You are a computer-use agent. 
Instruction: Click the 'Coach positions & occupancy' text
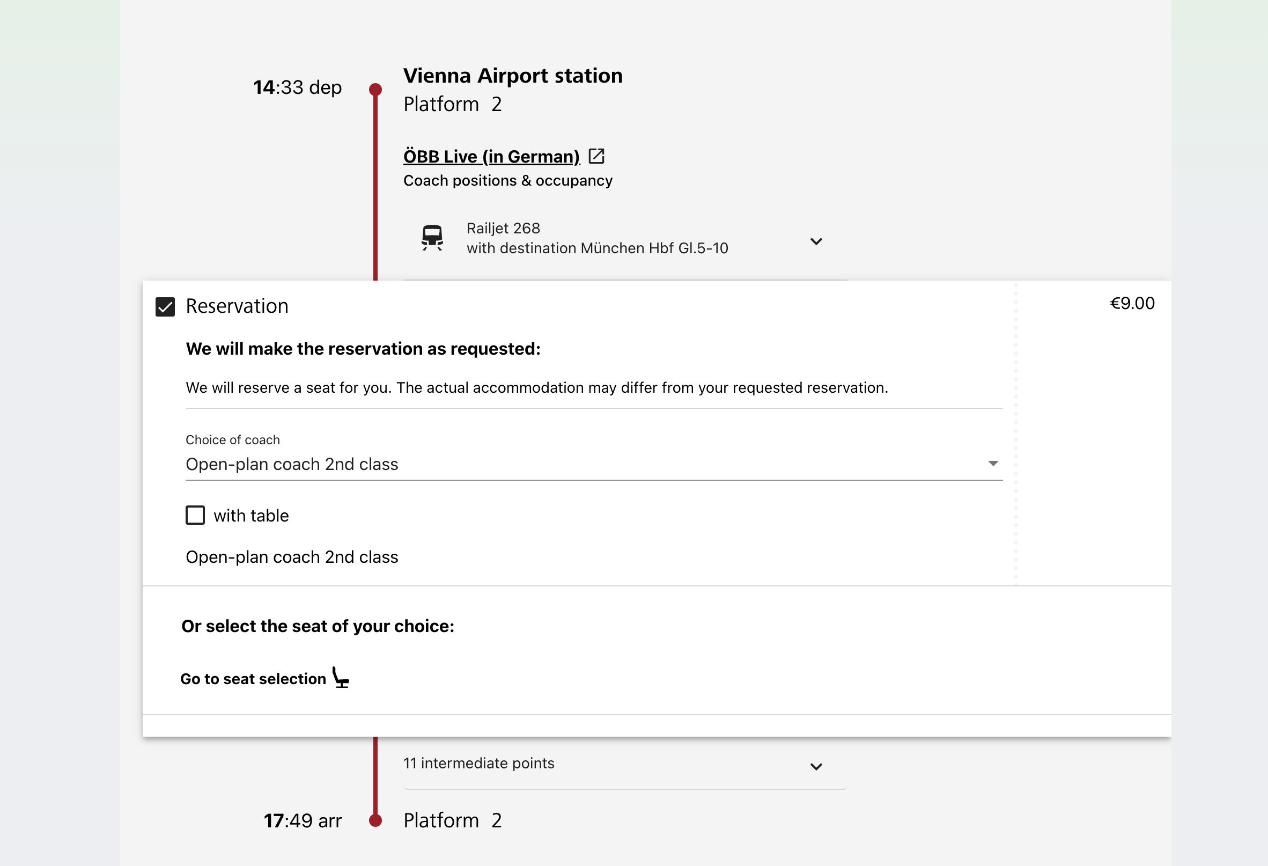(508, 181)
